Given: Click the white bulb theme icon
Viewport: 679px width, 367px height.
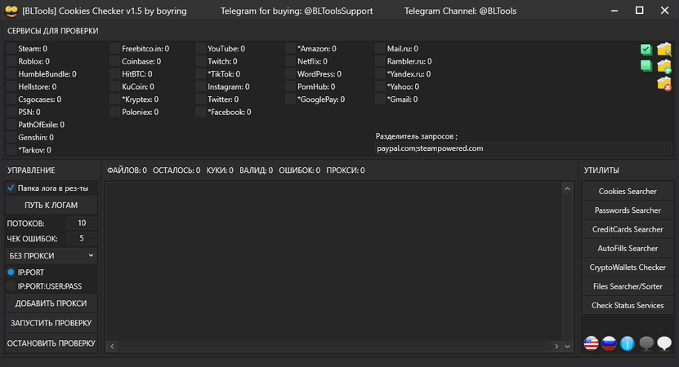Looking at the screenshot, I should point(664,343).
